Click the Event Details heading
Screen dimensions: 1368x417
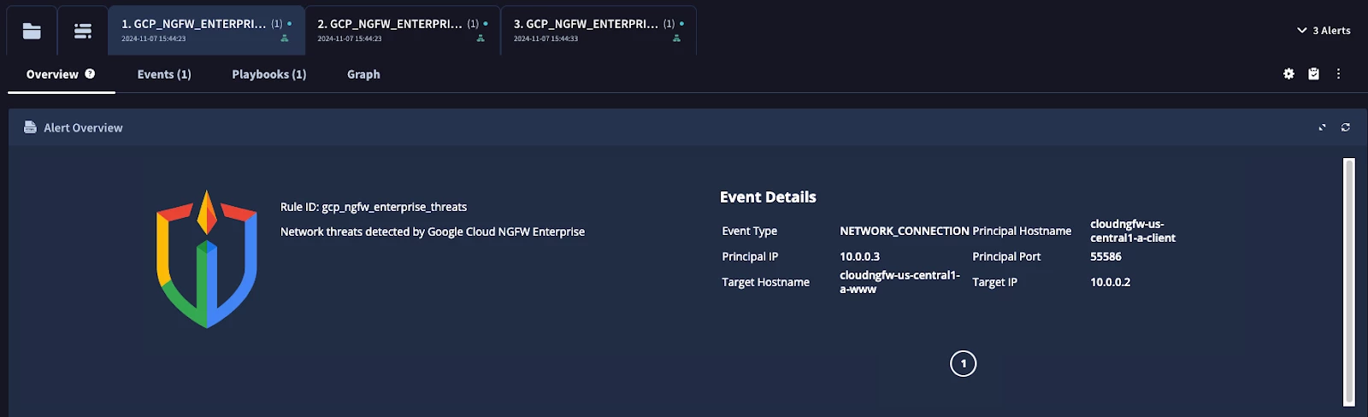point(768,197)
